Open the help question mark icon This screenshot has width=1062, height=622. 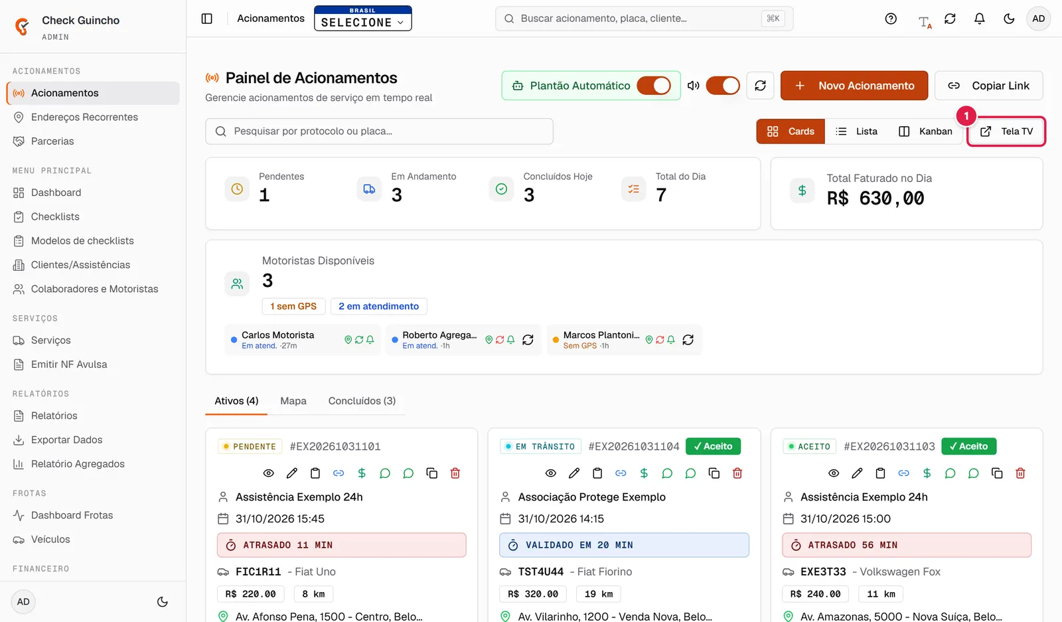coord(891,19)
